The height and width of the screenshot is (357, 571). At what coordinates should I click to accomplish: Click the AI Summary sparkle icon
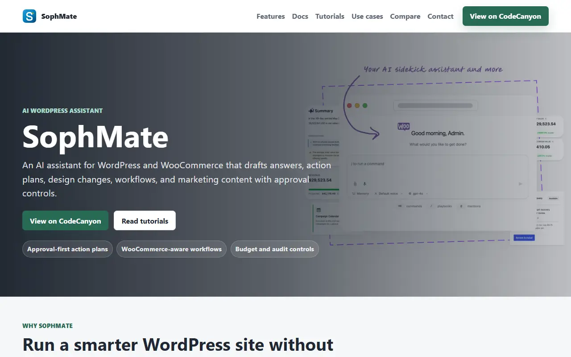click(x=311, y=111)
